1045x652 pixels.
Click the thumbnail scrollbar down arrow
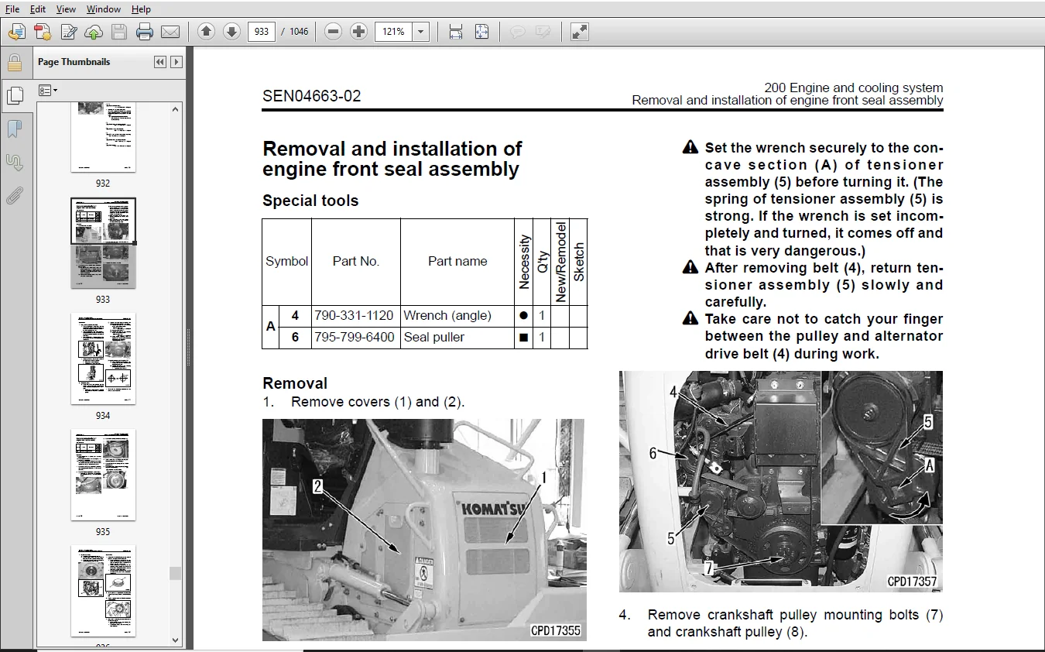(x=176, y=640)
